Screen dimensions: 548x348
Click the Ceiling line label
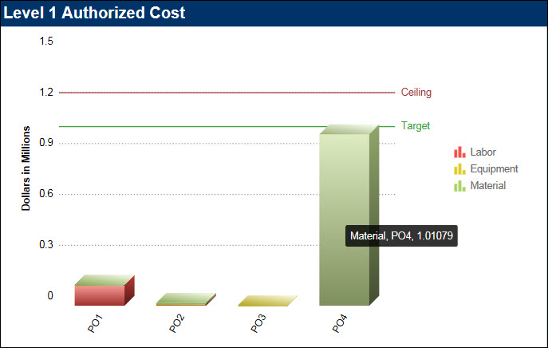pos(416,93)
